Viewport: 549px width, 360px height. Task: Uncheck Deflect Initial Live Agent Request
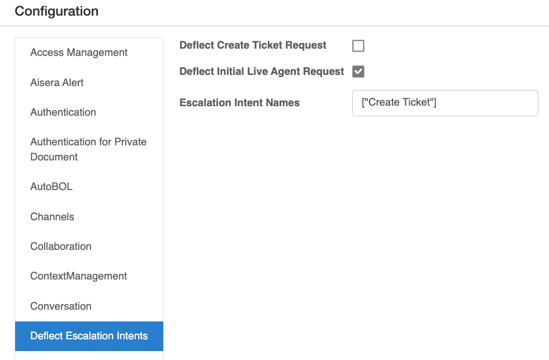pos(358,72)
